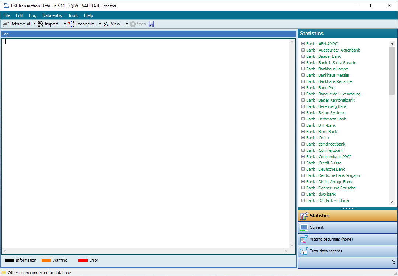Image resolution: width=398 pixels, height=276 pixels.
Task: Click the Statistics list scroll-down arrow
Action: [x=392, y=202]
